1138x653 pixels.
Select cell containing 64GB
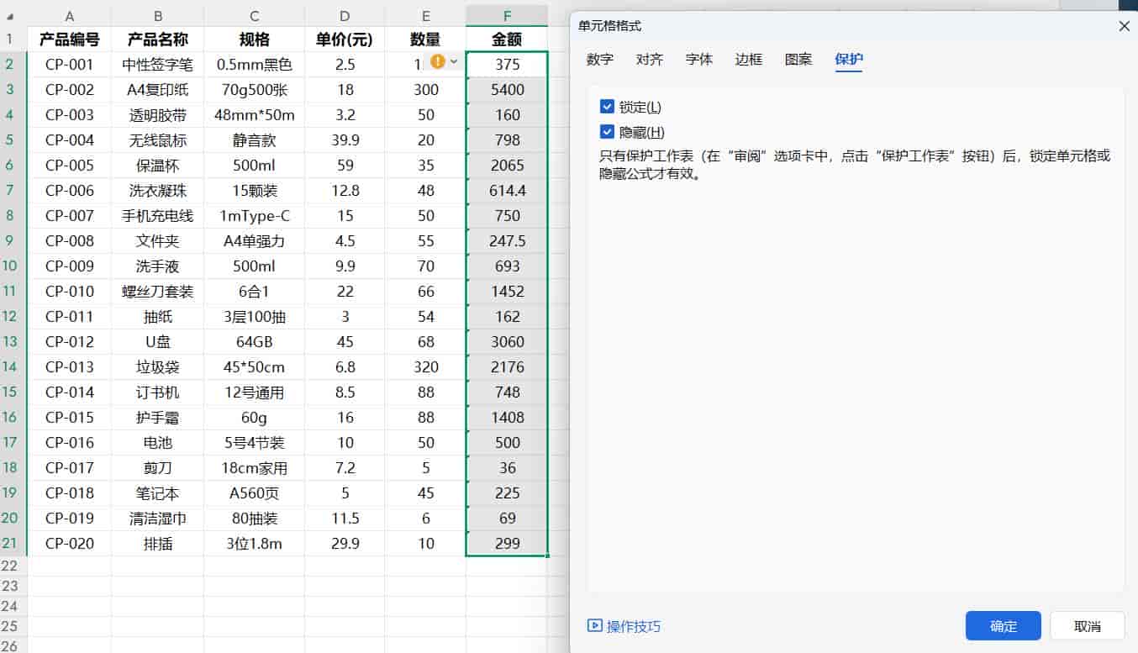(x=254, y=341)
